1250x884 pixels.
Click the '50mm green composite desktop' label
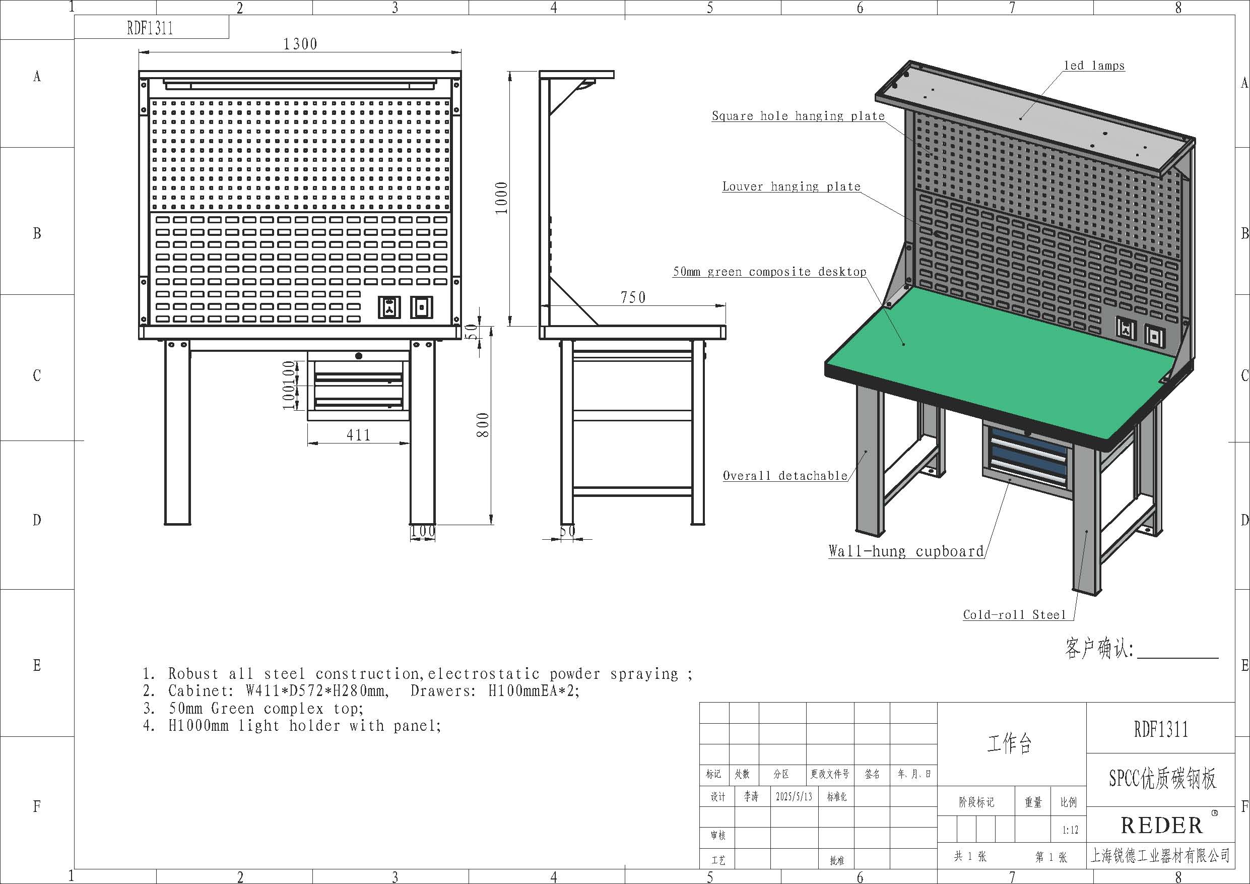[x=769, y=272]
